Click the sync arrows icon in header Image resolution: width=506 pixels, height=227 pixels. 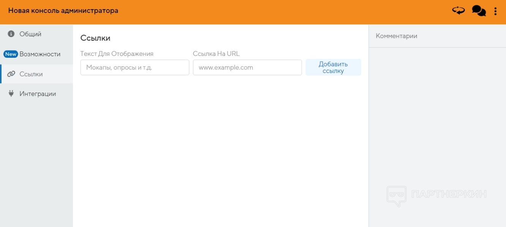(x=459, y=11)
